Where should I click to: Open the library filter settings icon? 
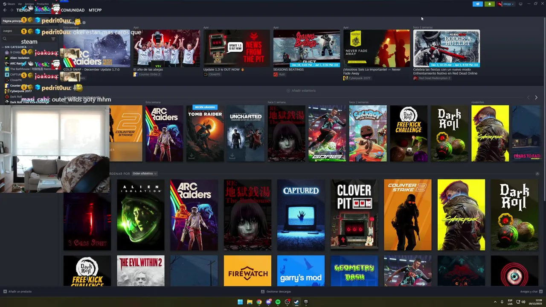53,39
